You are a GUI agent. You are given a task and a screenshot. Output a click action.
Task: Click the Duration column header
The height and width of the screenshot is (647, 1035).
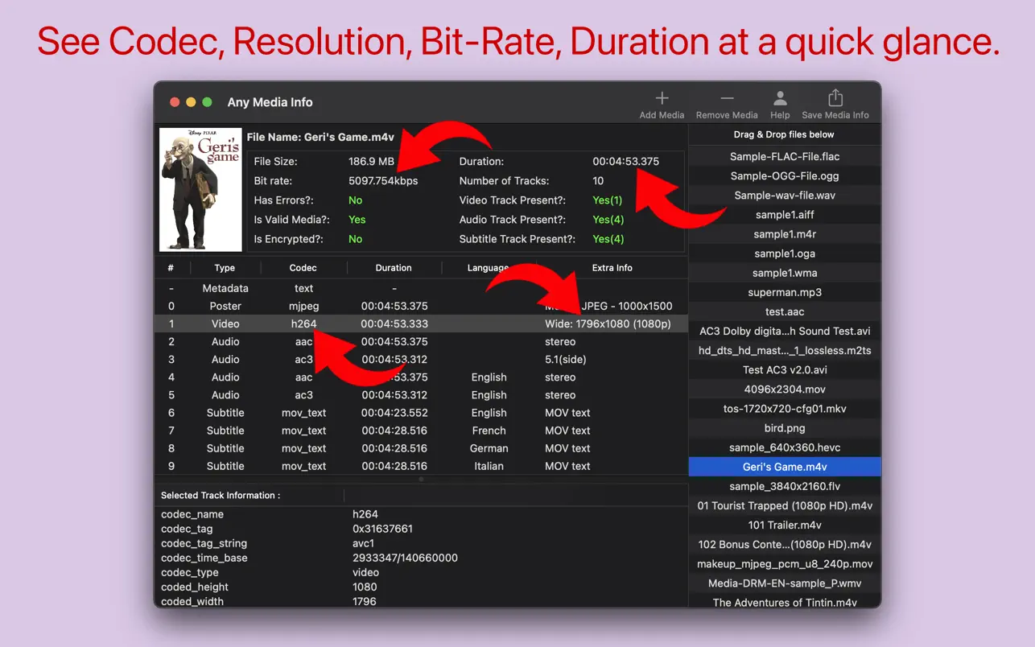(394, 268)
